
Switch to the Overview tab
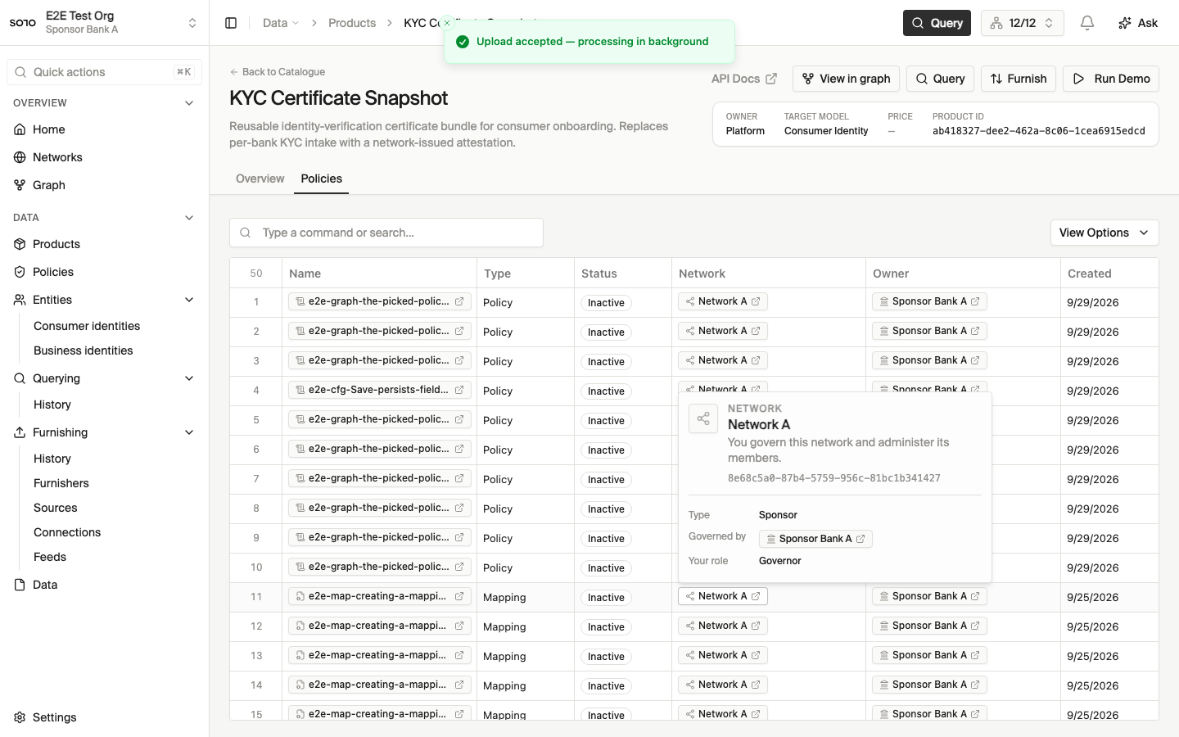point(260,179)
